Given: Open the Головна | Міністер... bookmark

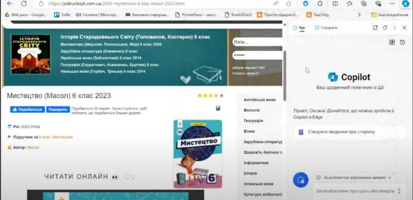Looking at the screenshot, I should click(97, 15).
